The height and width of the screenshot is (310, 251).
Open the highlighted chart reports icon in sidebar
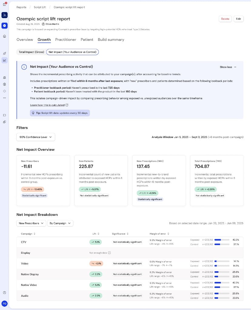(x=5, y=60)
